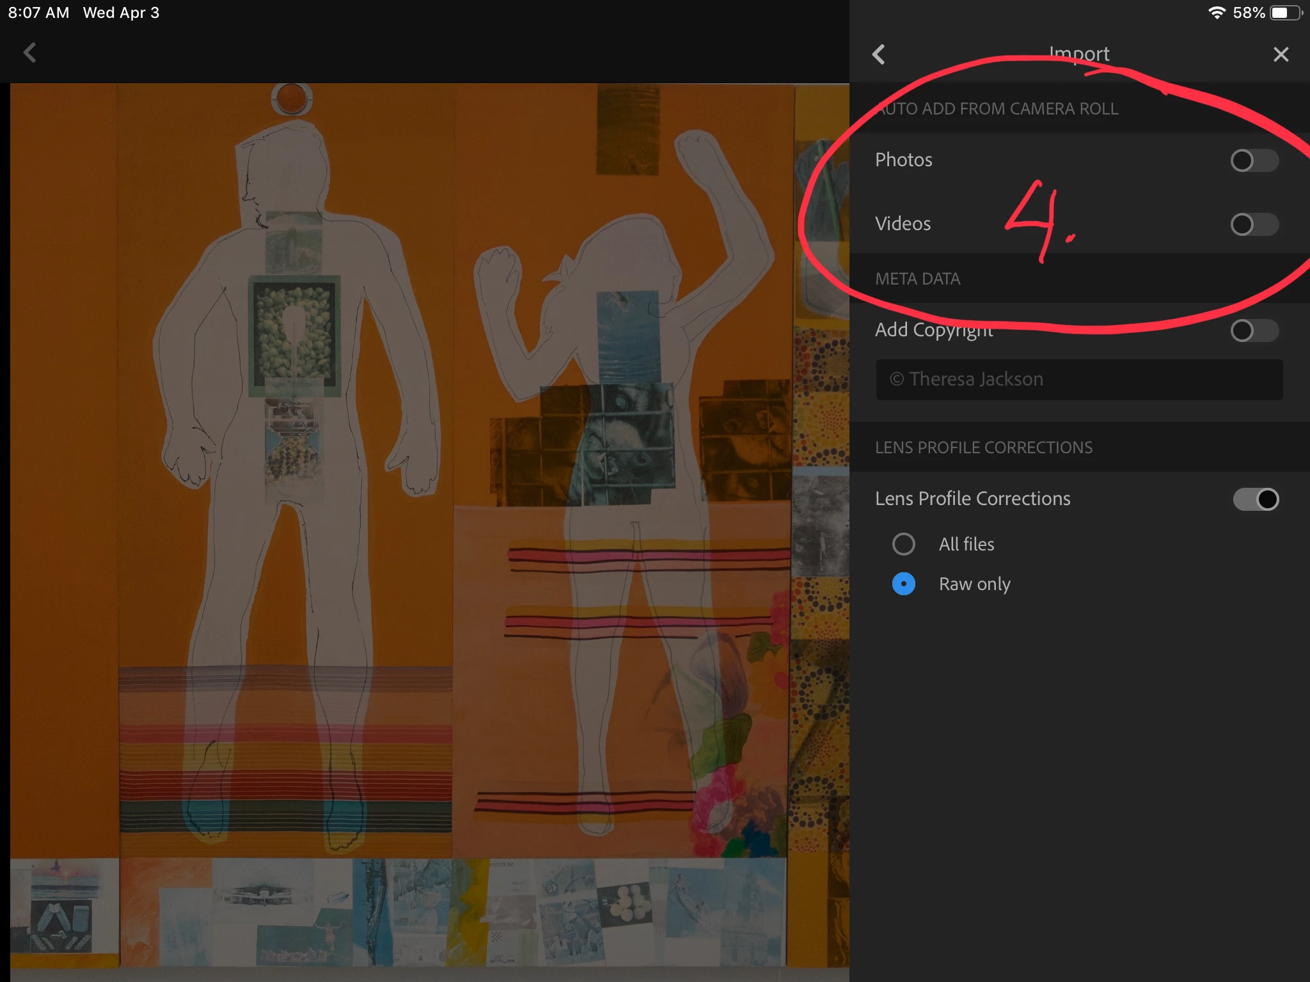1310x982 pixels.
Task: Tap the All files label text
Action: pyautogui.click(x=966, y=544)
